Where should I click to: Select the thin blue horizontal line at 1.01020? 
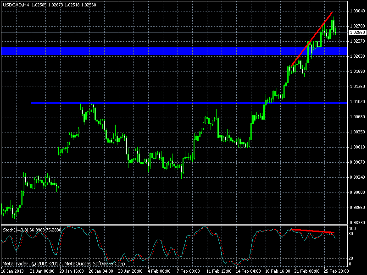click(189, 103)
